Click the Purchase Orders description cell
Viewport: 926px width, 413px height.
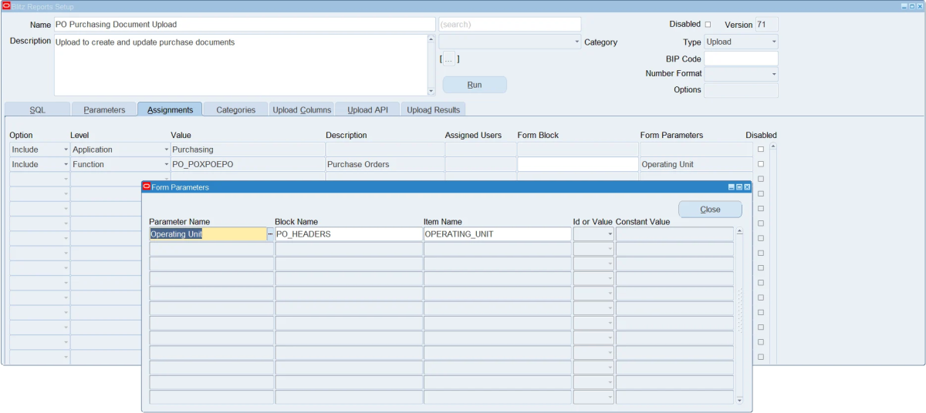(385, 164)
